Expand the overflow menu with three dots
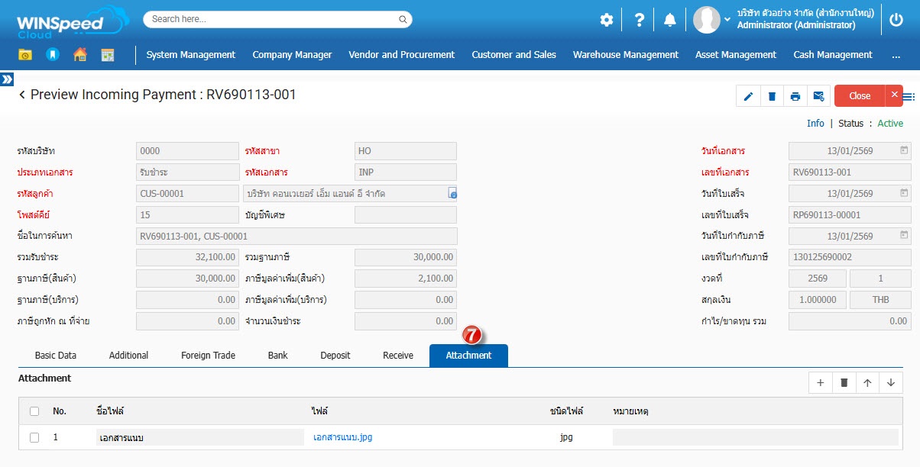 (896, 55)
